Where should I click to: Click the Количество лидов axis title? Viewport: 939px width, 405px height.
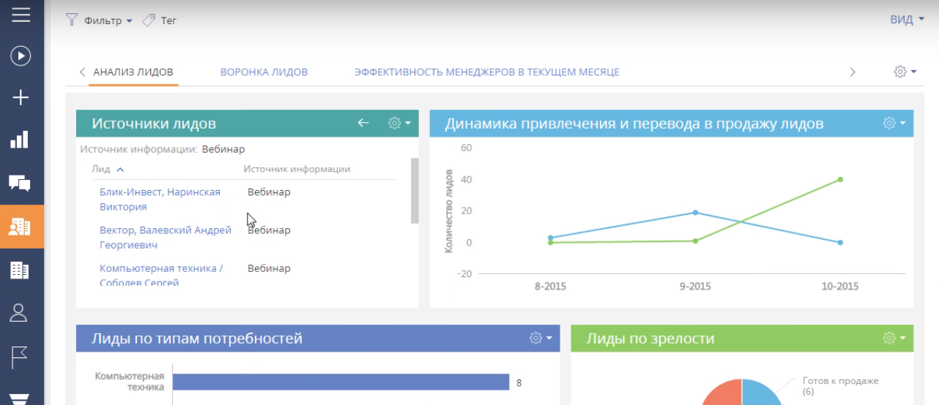[448, 211]
